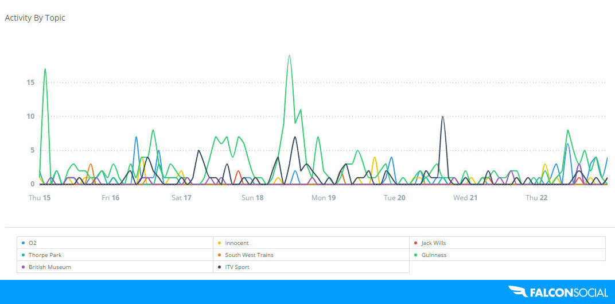
Task: Select South West Trains legend item
Action: [249, 255]
